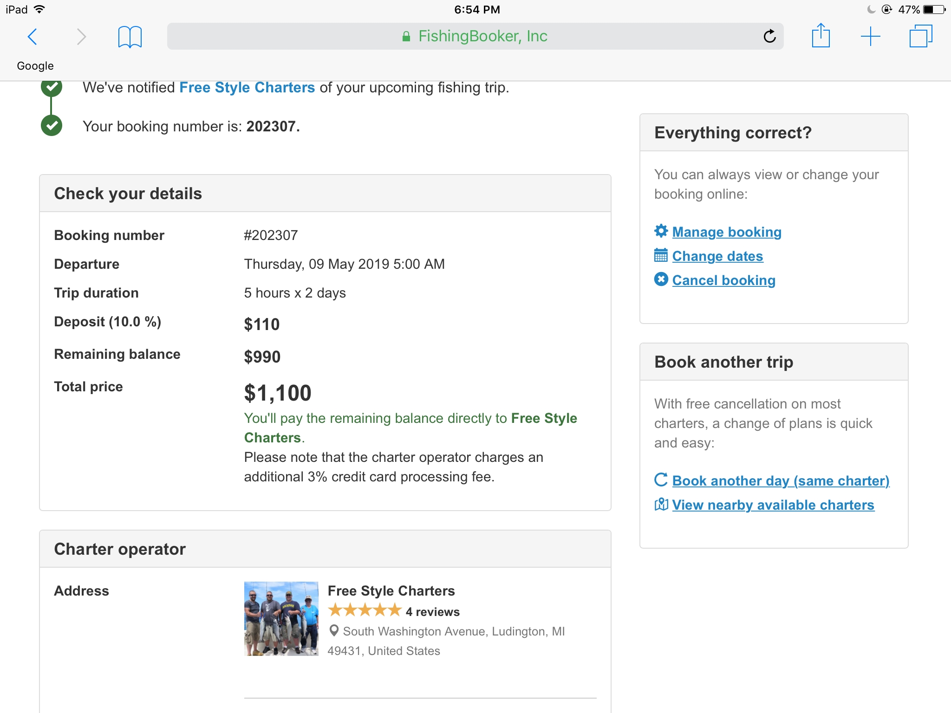The height and width of the screenshot is (713, 951).
Task: Click the Deposit (10.0 %) label
Action: click(x=108, y=322)
